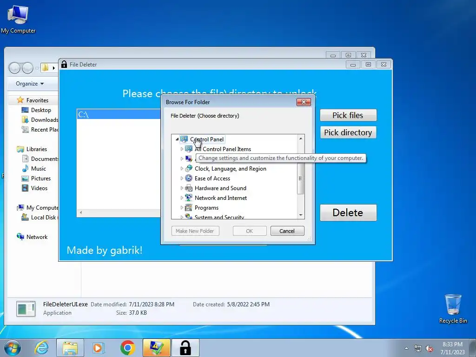Screen dimensions: 476x357
Task: Click the Clock, Language, and Region icon
Action: pyautogui.click(x=189, y=168)
